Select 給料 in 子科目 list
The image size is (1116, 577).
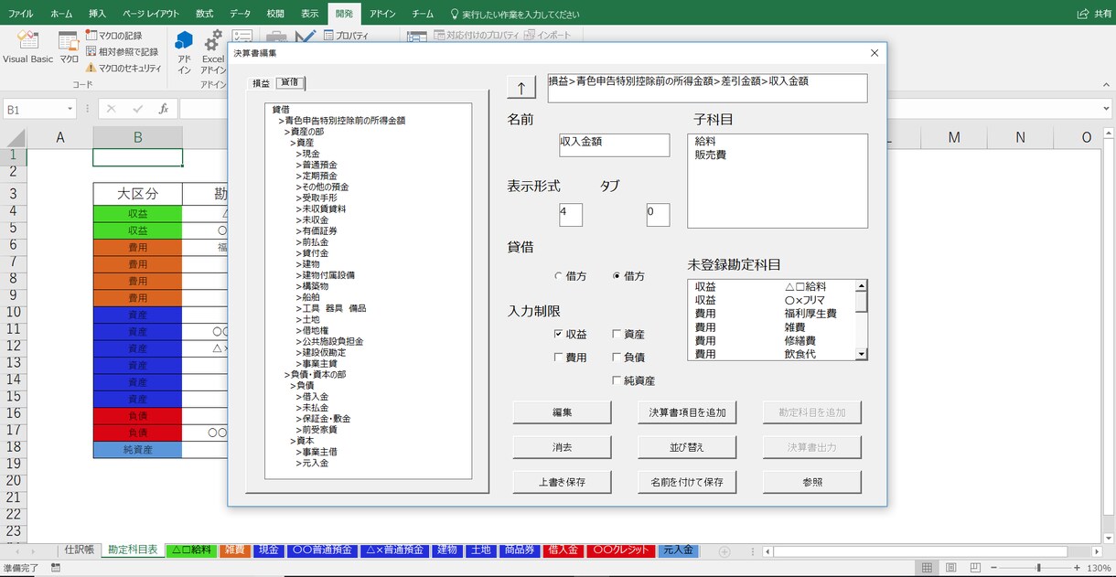pyautogui.click(x=704, y=142)
